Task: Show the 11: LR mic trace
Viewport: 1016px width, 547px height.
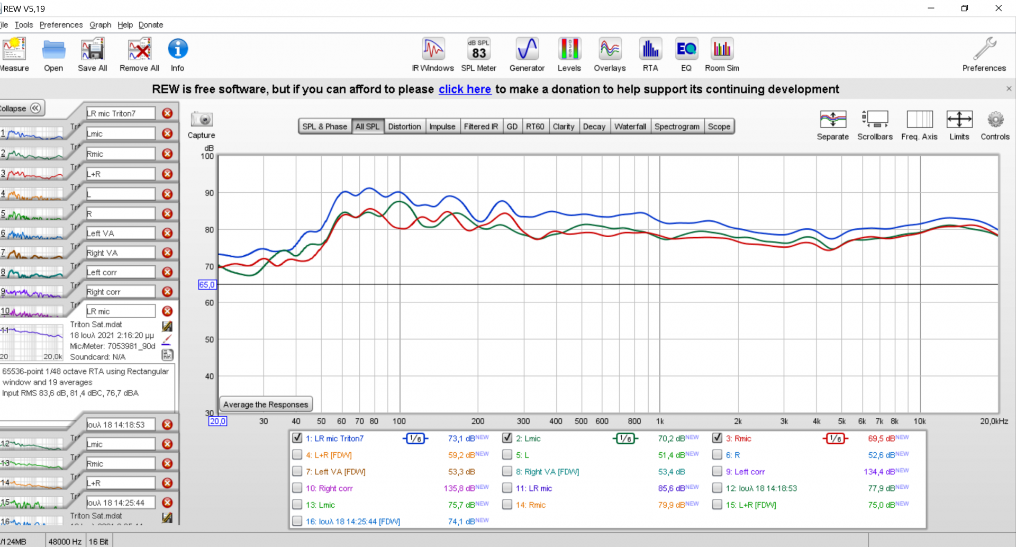Action: pos(507,488)
